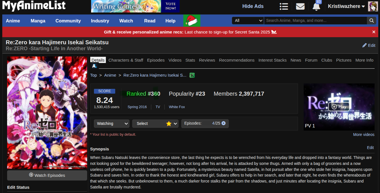Open the Watch navigation menu

pos(126,21)
